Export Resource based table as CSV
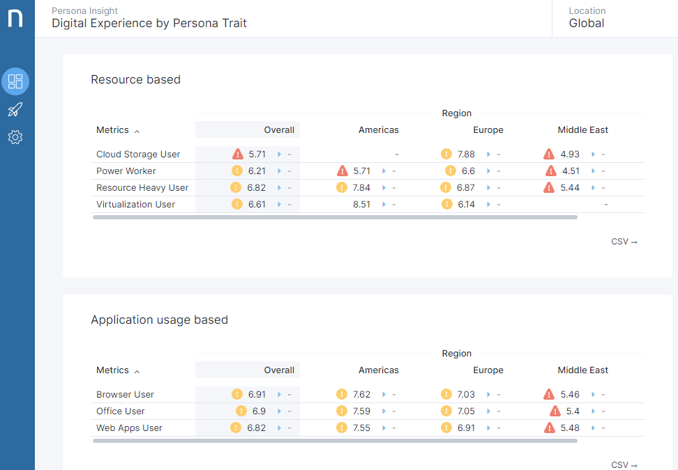Viewport: 678px width, 470px height. (x=624, y=242)
